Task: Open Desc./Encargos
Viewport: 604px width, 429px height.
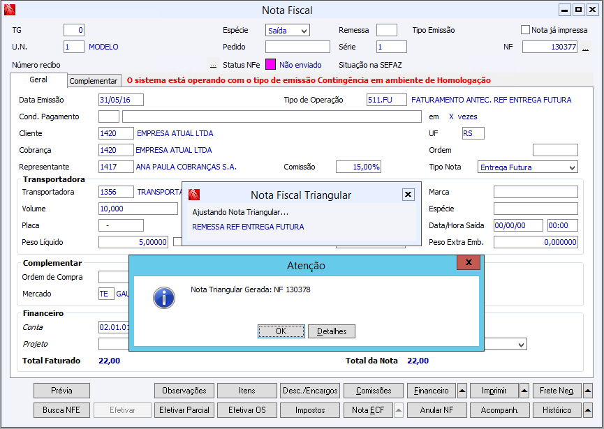Action: coord(310,391)
